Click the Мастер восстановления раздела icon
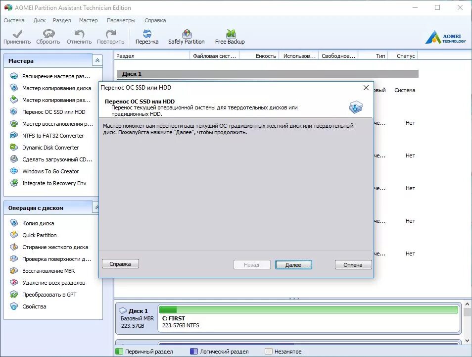 (14, 123)
